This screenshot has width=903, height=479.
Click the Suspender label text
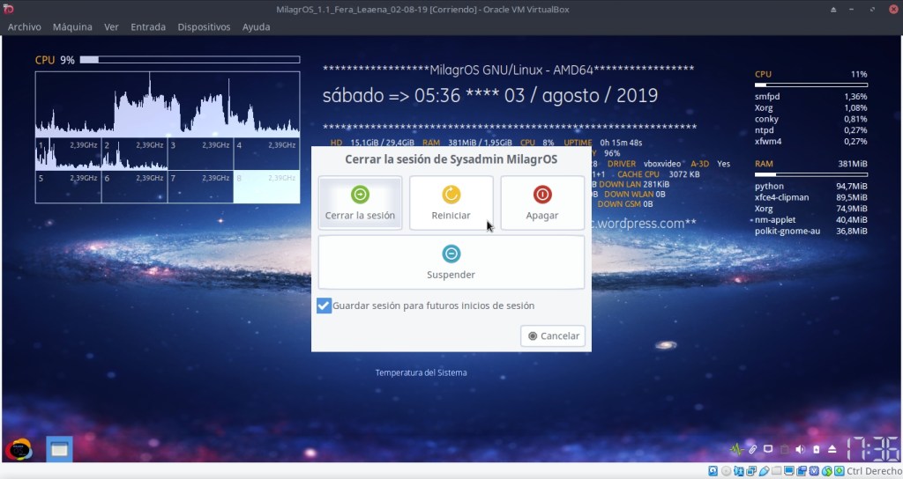[x=451, y=275]
